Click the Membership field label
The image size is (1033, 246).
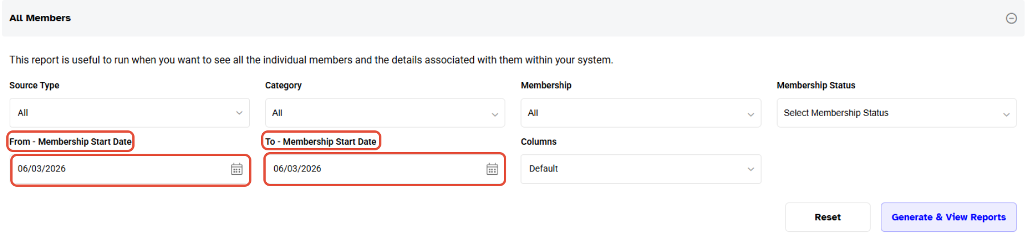(546, 85)
